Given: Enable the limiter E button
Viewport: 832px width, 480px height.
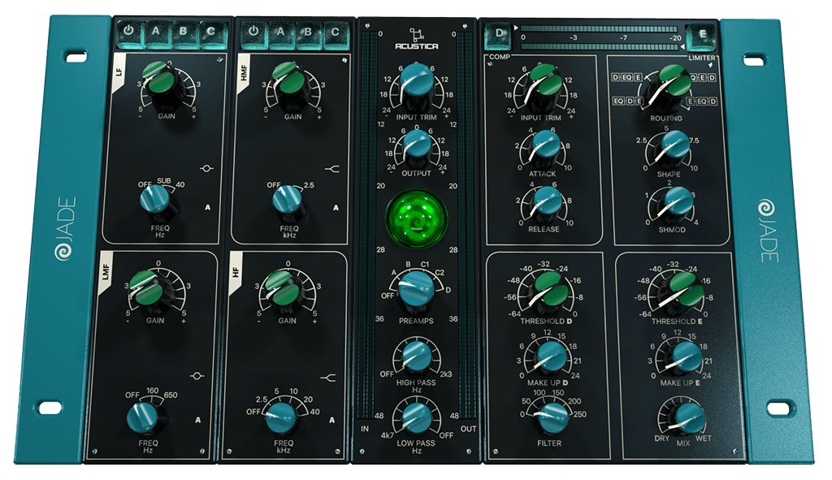Looking at the screenshot, I should tap(702, 35).
